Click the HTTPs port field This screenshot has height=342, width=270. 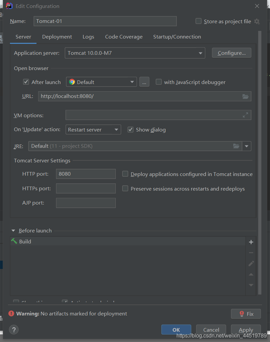coord(86,189)
